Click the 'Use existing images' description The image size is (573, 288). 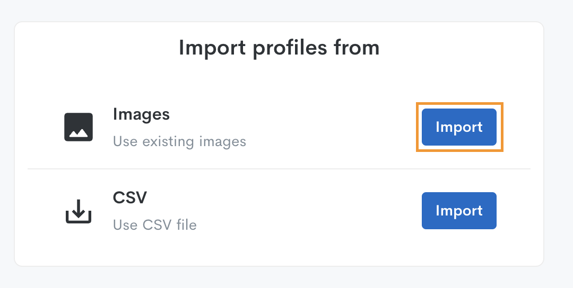click(179, 141)
